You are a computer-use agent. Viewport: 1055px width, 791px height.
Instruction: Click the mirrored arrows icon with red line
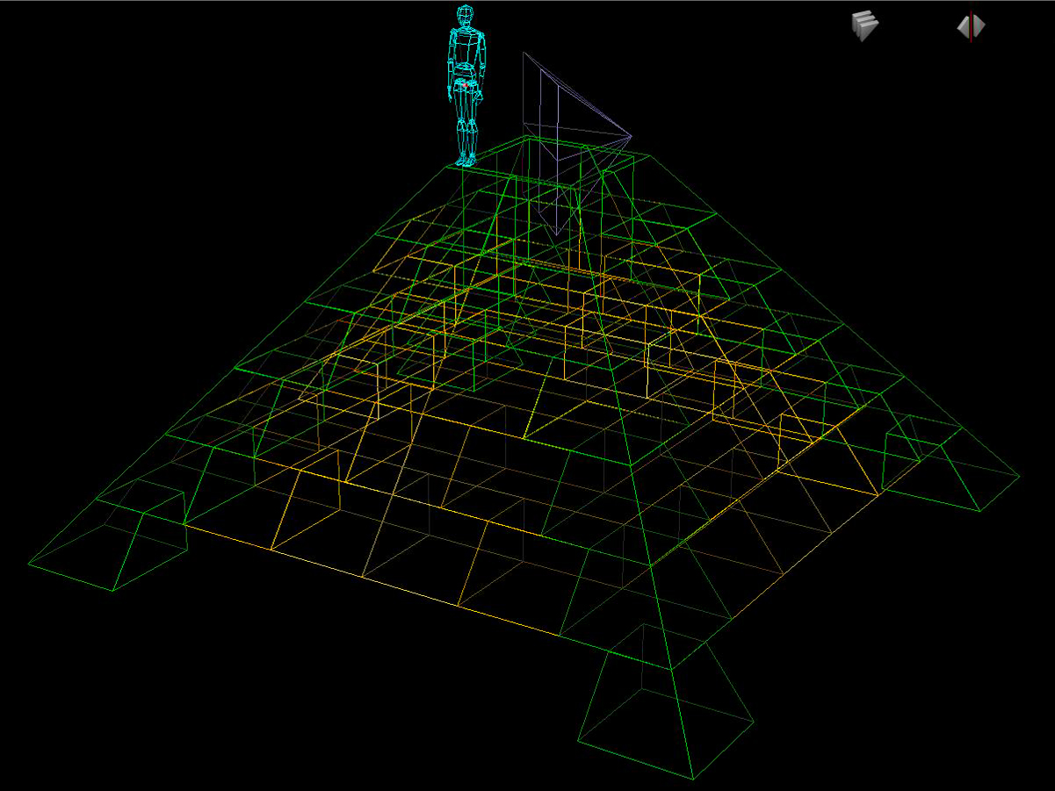(971, 26)
